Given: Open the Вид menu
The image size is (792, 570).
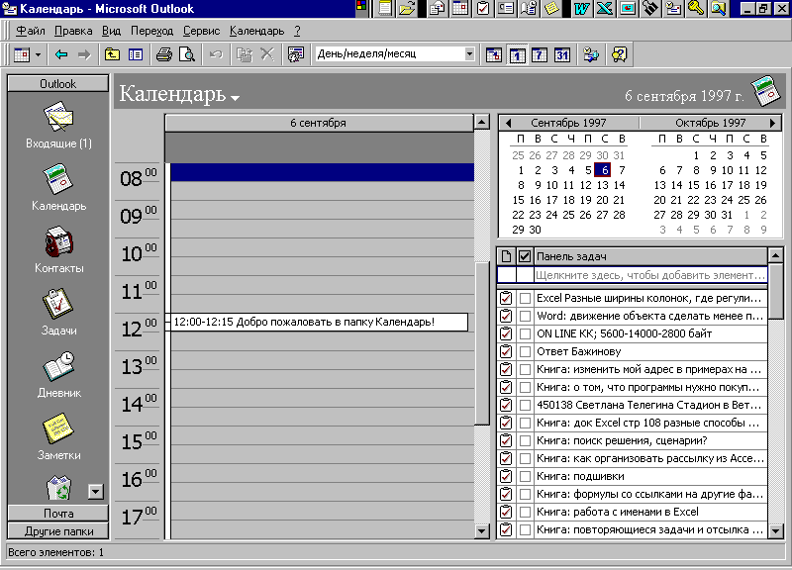Looking at the screenshot, I should click(111, 31).
